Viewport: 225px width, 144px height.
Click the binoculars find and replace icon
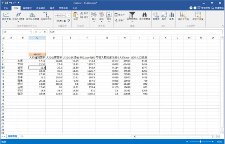click(x=145, y=15)
